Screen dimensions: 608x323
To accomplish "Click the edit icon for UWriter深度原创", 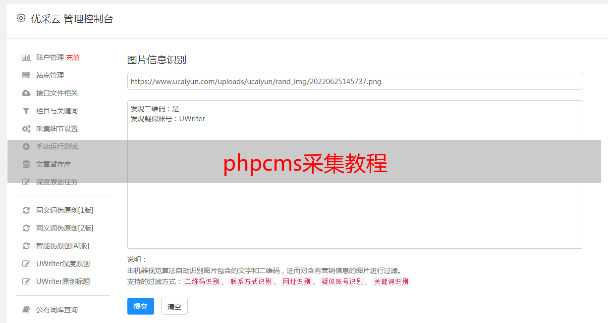I will 26,264.
